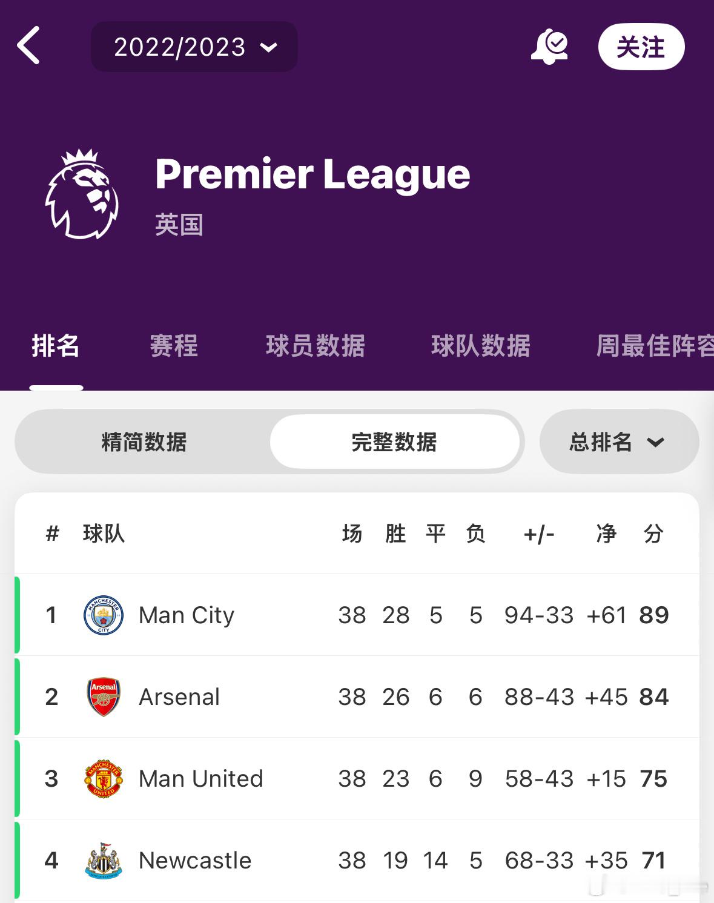Switch to 完整数据 full view
This screenshot has height=903, width=714.
click(x=394, y=442)
